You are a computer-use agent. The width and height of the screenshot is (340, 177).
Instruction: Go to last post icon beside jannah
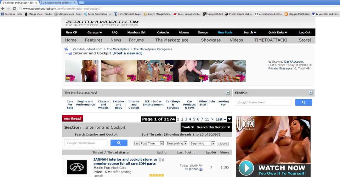(x=201, y=169)
